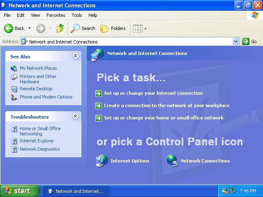Image resolution: width=263 pixels, height=197 pixels.
Task: Click the Network and Internet taskbar button
Action: (76, 191)
